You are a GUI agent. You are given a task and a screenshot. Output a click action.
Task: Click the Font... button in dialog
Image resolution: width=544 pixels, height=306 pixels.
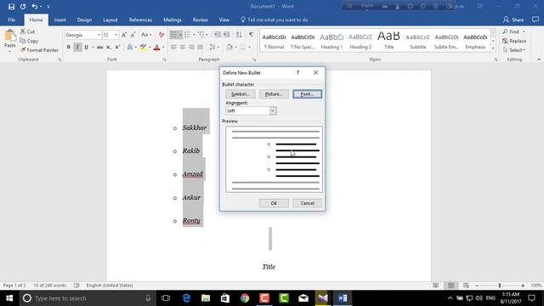307,94
